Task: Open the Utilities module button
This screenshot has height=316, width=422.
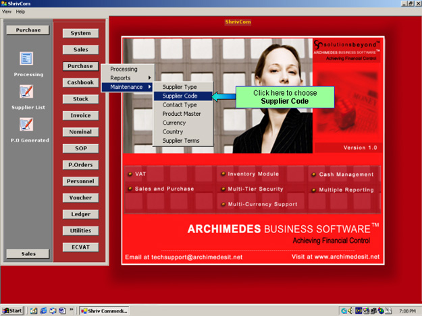Action: 80,230
